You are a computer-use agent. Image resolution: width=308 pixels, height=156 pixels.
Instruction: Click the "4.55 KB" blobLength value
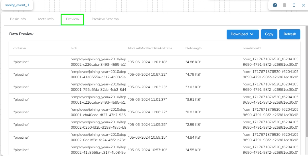194,150
